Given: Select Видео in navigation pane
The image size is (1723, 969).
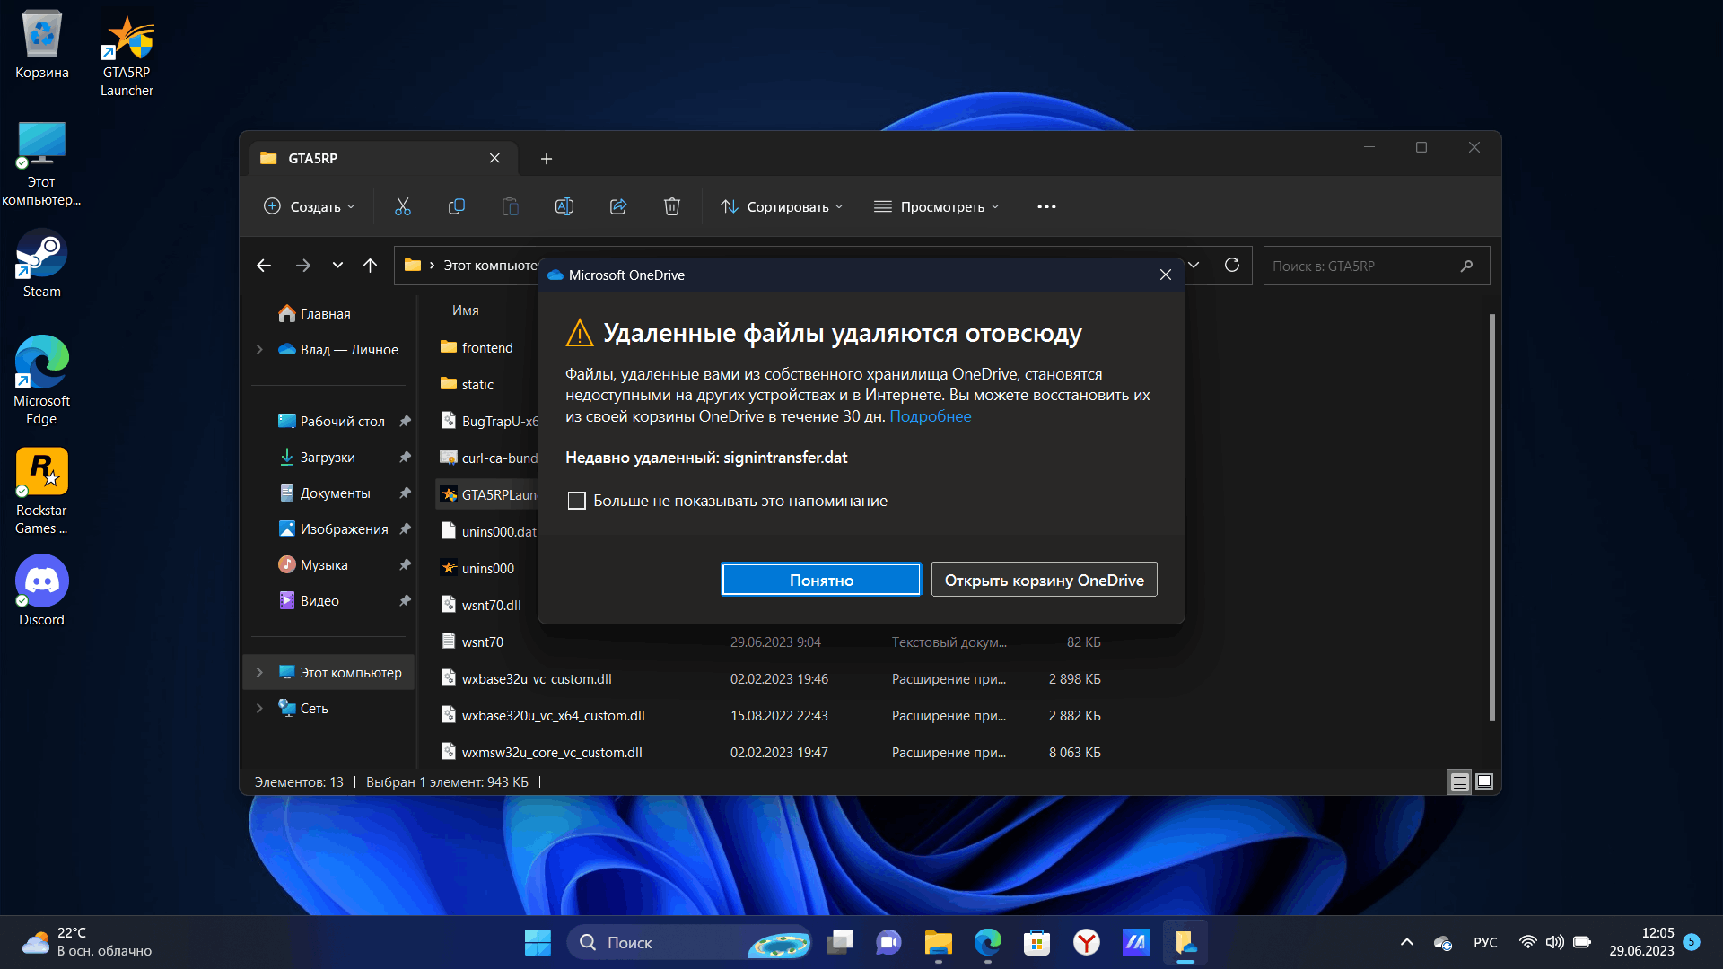Looking at the screenshot, I should [319, 600].
